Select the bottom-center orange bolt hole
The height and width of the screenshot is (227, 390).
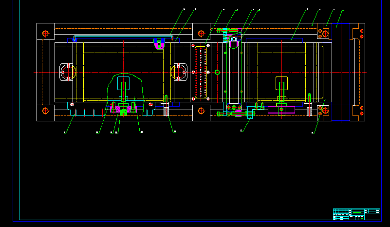pos(201,111)
